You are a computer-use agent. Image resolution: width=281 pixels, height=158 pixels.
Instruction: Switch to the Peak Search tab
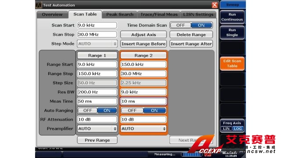[120, 14]
